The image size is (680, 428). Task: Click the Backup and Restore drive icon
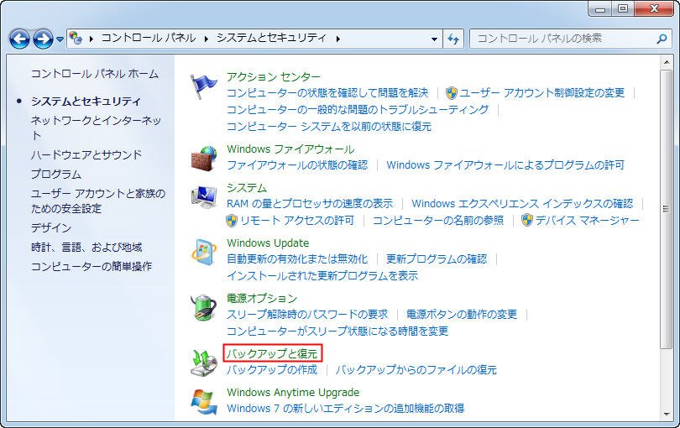(x=204, y=363)
